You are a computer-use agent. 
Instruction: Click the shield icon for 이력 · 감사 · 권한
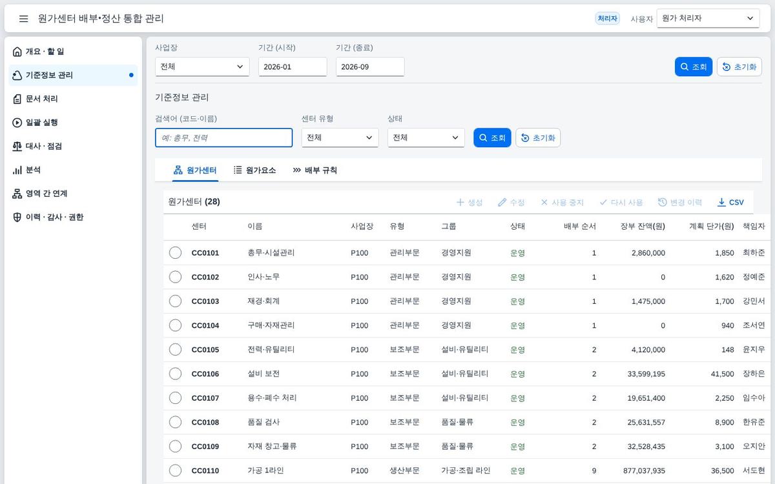(x=17, y=217)
